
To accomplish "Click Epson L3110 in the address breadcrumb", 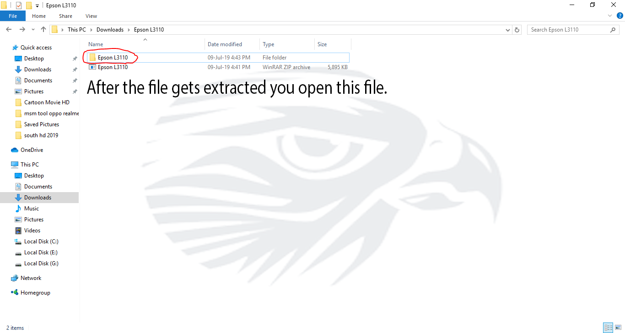I will click(149, 30).
